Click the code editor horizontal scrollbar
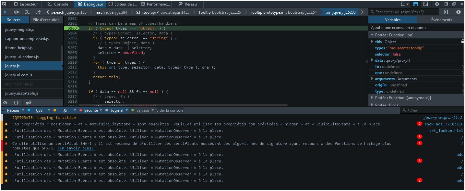Viewport: 465px width, 191px height. tap(183, 105)
